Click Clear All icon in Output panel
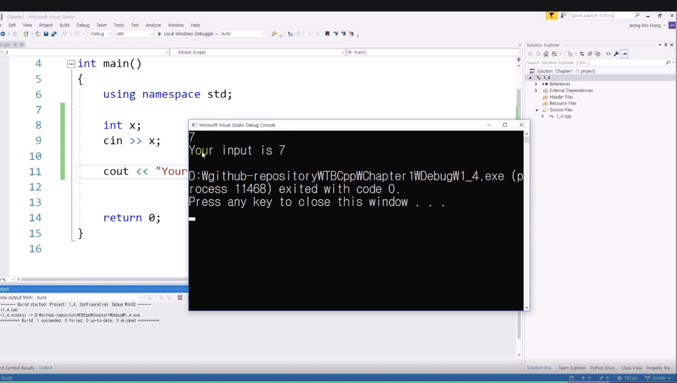The width and height of the screenshot is (677, 383). click(180, 298)
